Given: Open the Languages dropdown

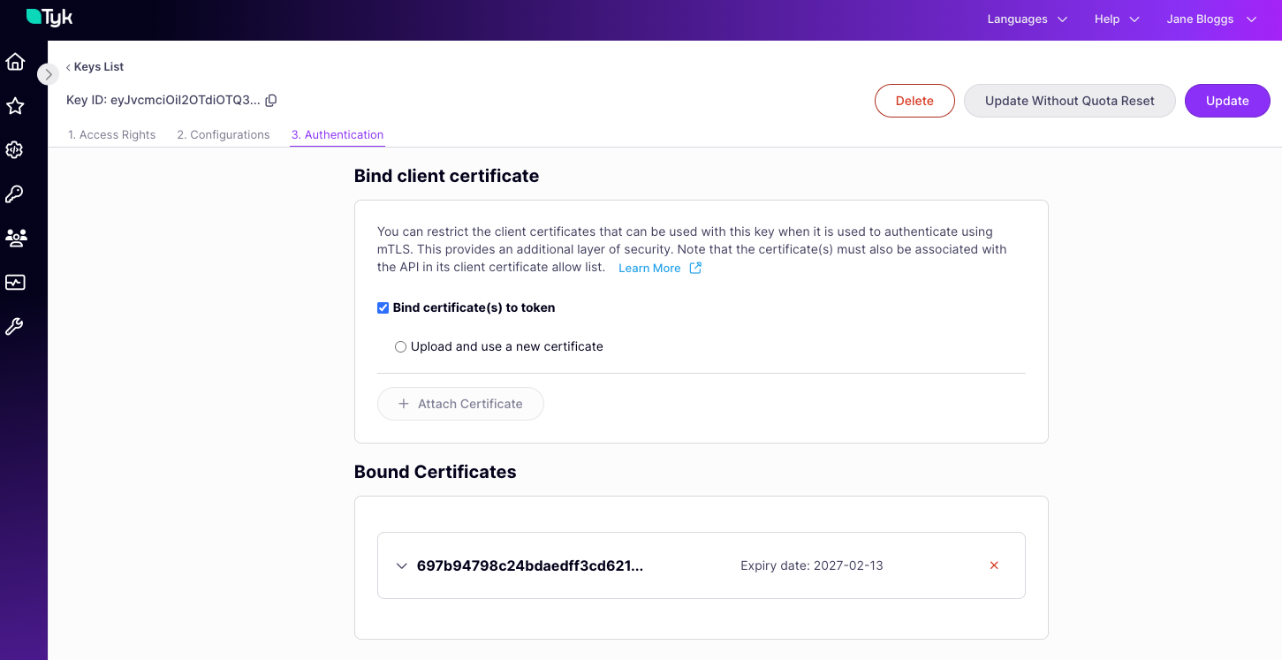Looking at the screenshot, I should tap(1027, 19).
